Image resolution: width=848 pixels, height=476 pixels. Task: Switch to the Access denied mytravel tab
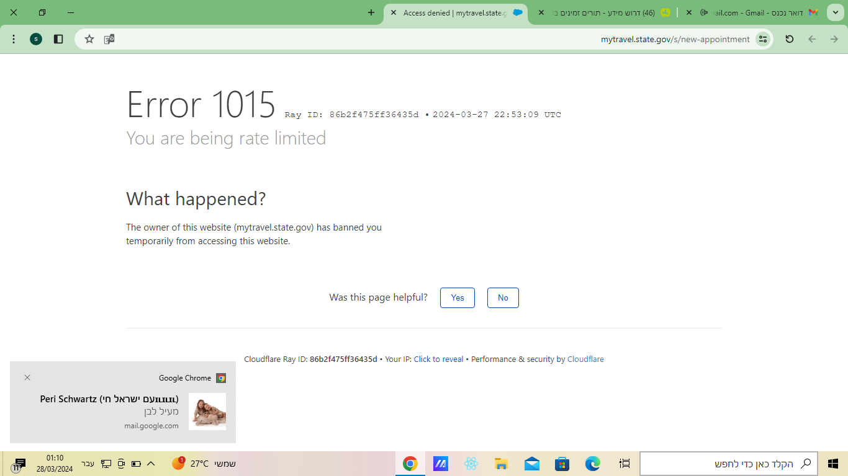(x=456, y=12)
